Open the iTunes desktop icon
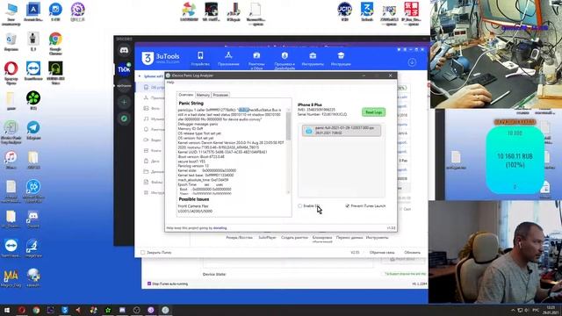562x316 pixels. (x=11, y=157)
